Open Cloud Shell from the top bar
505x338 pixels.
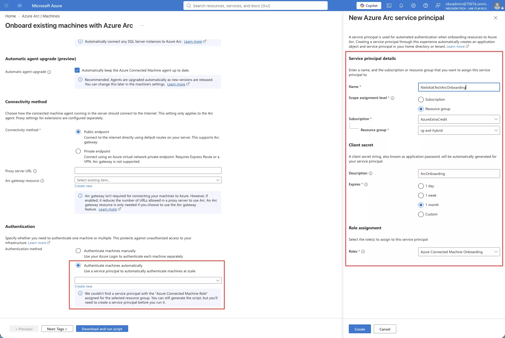pyautogui.click(x=389, y=6)
